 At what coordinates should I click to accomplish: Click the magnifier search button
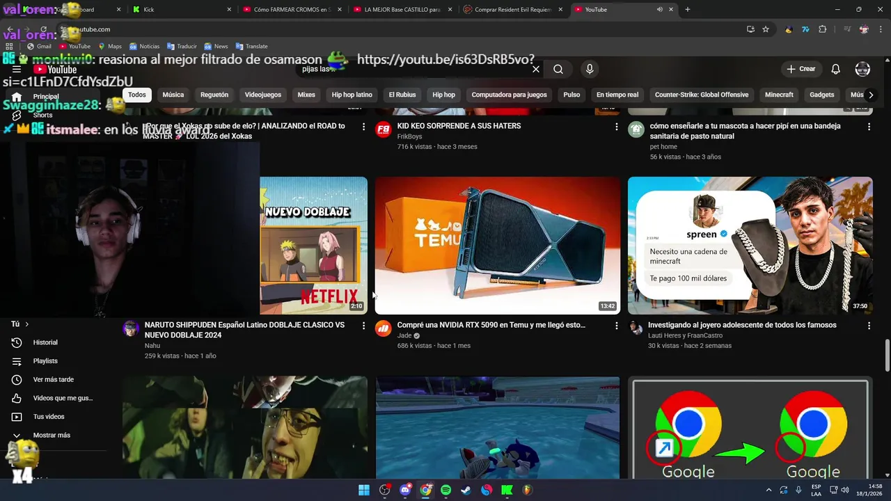pyautogui.click(x=558, y=70)
